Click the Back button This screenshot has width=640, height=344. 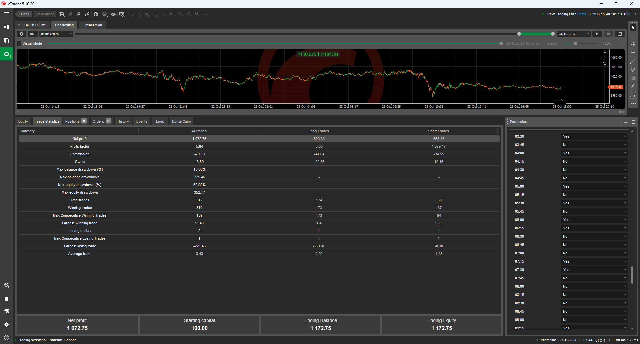pyautogui.click(x=24, y=14)
